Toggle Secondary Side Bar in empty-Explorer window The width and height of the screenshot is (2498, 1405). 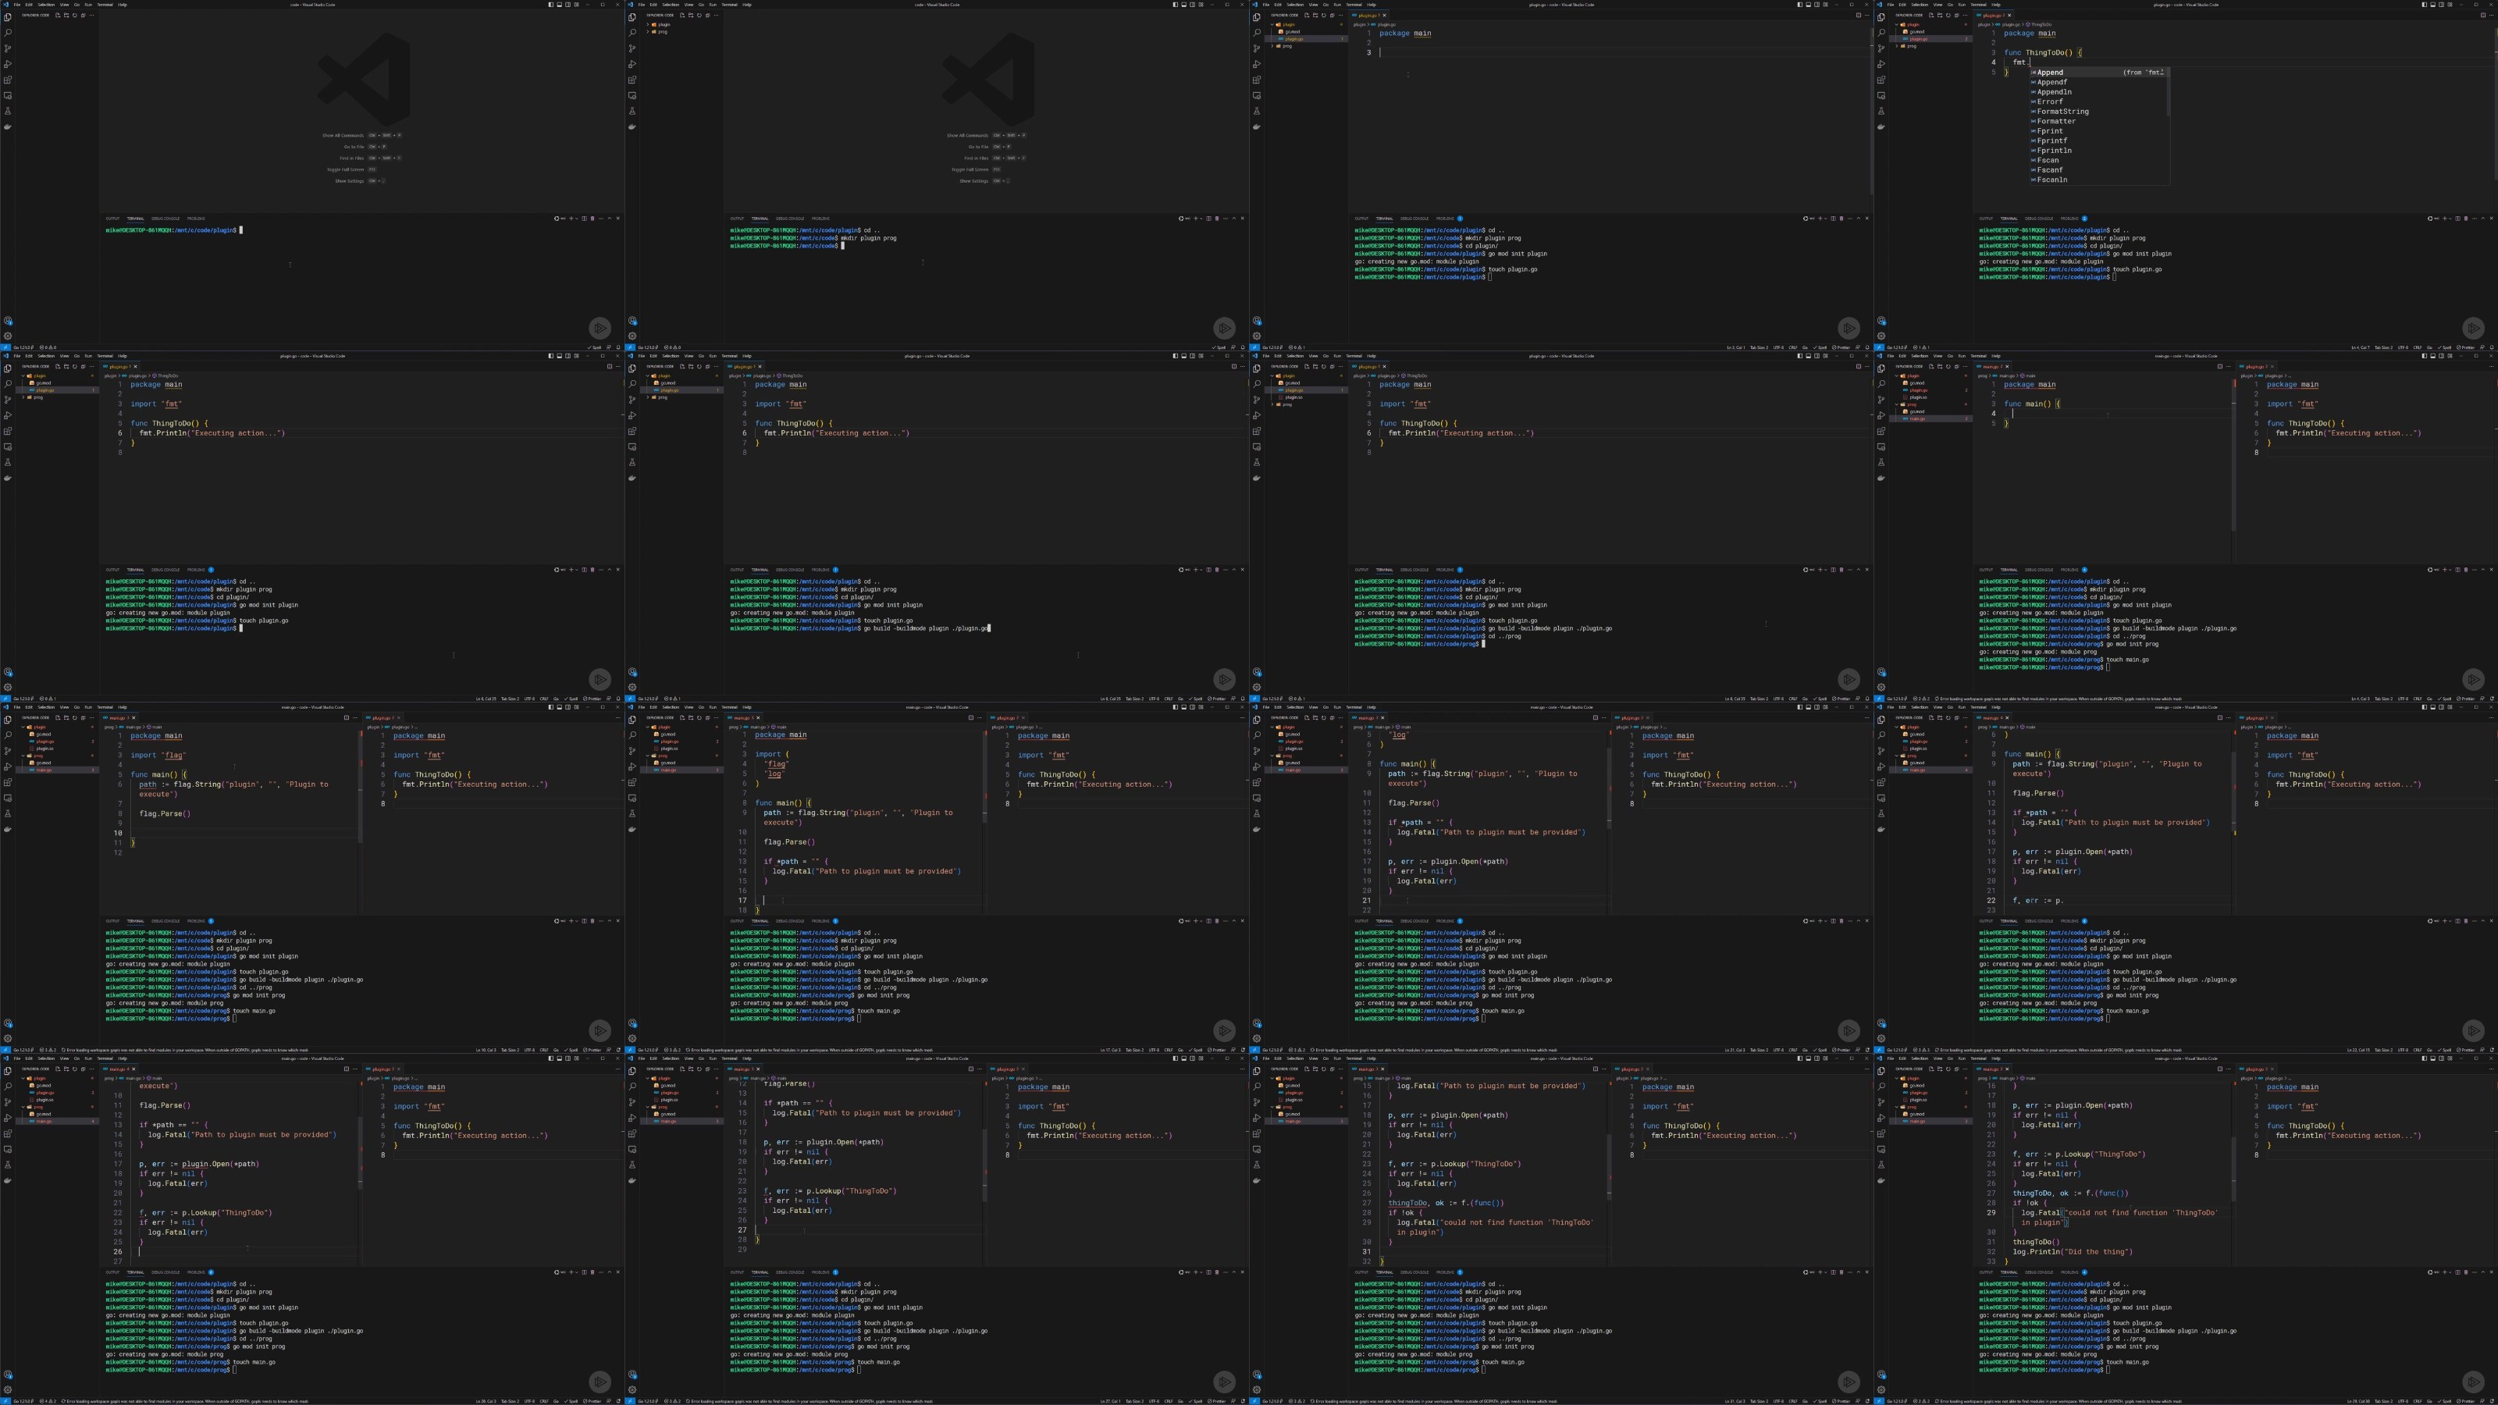pos(568,5)
